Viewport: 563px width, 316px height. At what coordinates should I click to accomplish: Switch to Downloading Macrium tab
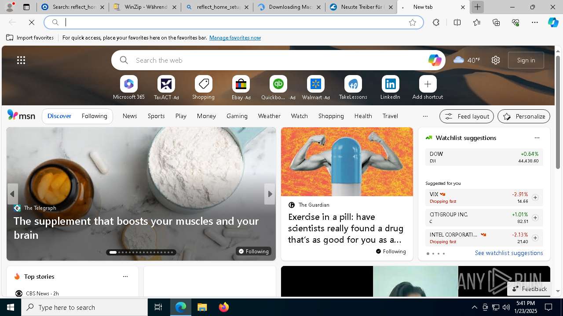289,7
